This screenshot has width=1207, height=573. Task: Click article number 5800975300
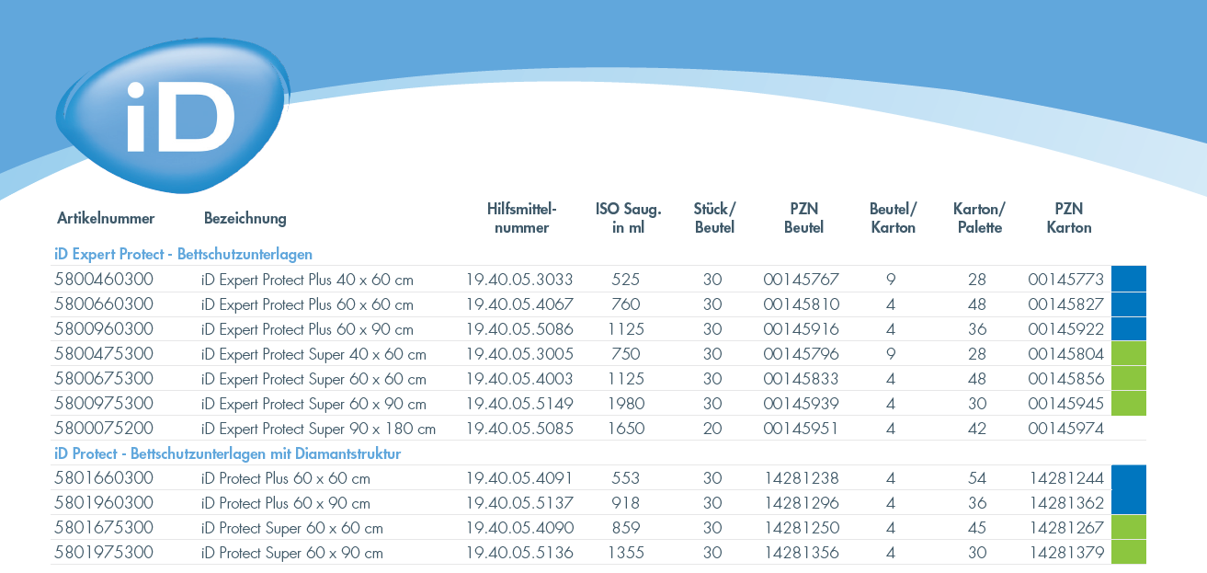coord(104,403)
